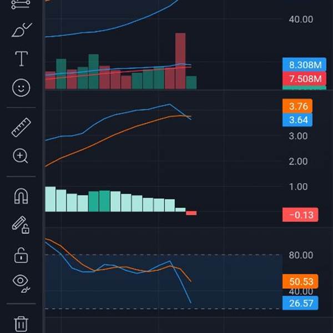Toggle Magnet snapping mode
The width and height of the screenshot is (333, 333).
(x=21, y=196)
